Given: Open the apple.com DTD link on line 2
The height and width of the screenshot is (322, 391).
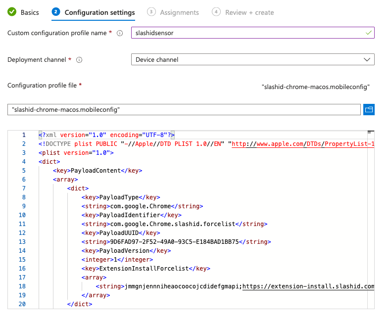Looking at the screenshot, I should (x=303, y=144).
